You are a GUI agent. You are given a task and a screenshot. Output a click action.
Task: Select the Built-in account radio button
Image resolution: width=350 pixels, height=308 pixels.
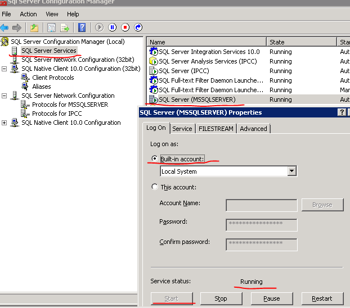point(155,158)
